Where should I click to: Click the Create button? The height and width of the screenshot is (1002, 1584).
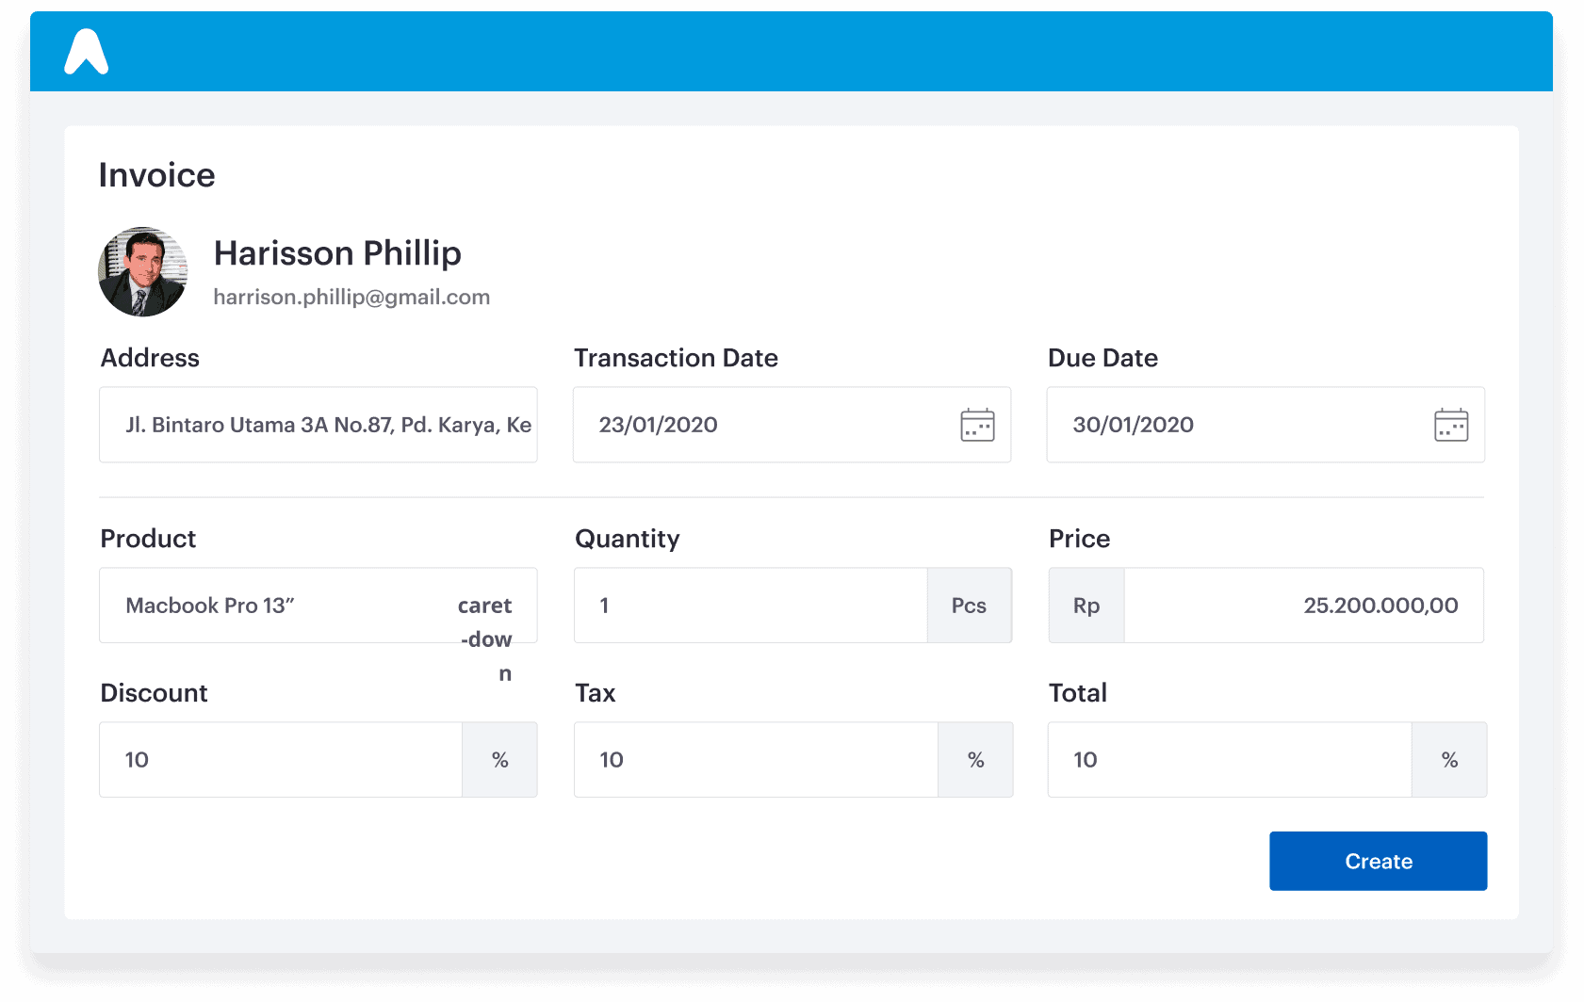(1378, 861)
